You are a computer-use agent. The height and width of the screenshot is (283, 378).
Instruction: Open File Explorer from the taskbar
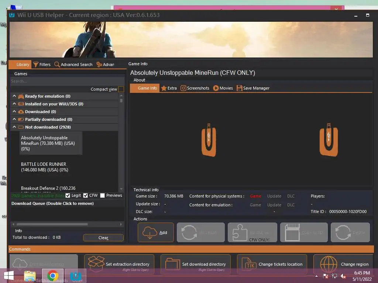coord(30,276)
